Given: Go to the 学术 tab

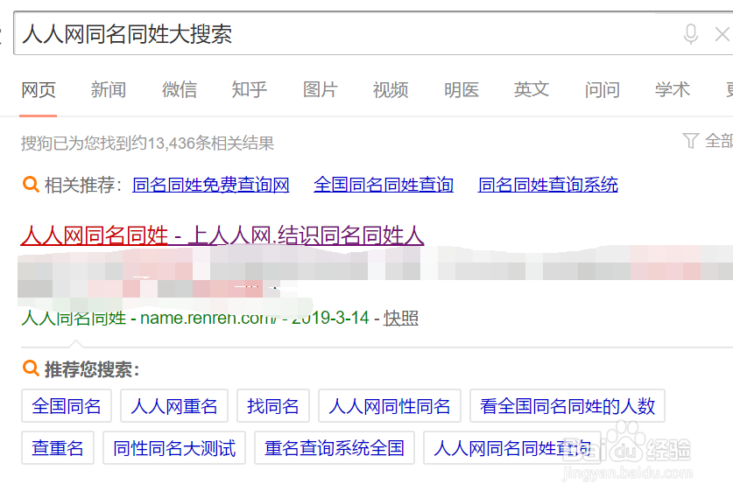Looking at the screenshot, I should [673, 89].
